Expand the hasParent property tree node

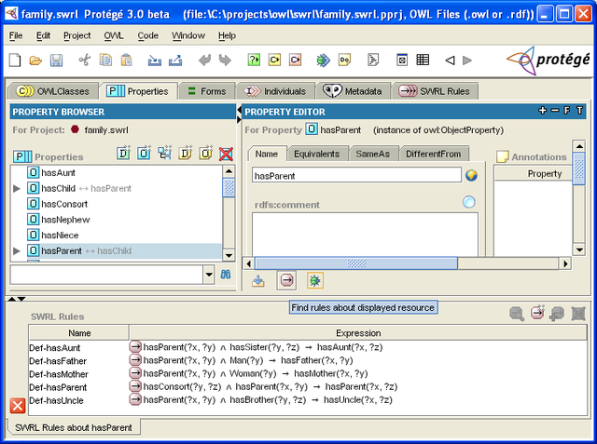[17, 251]
